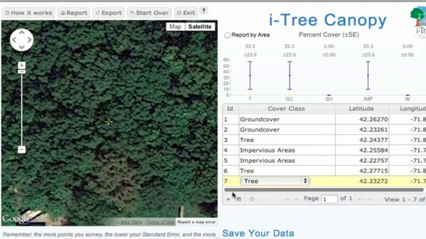Select row 2 Groundcover cell

[287, 130]
